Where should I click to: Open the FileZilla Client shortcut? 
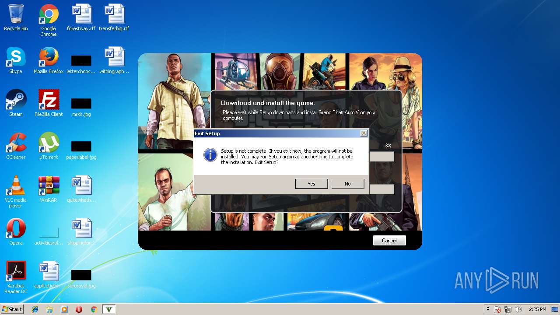pos(49,103)
